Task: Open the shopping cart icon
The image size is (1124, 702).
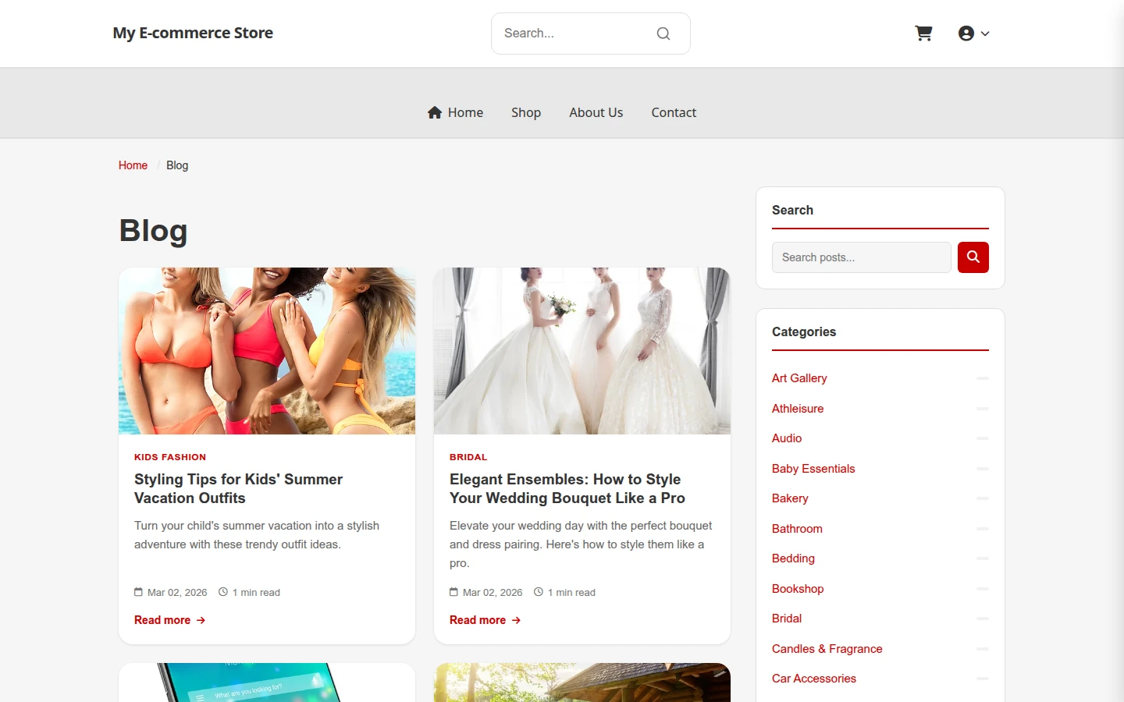Action: pyautogui.click(x=923, y=34)
